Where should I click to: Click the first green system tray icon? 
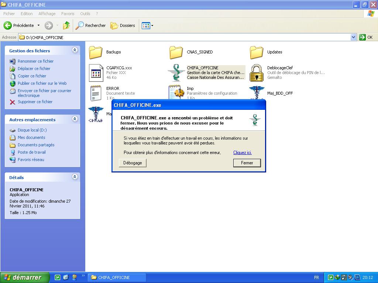click(330, 277)
